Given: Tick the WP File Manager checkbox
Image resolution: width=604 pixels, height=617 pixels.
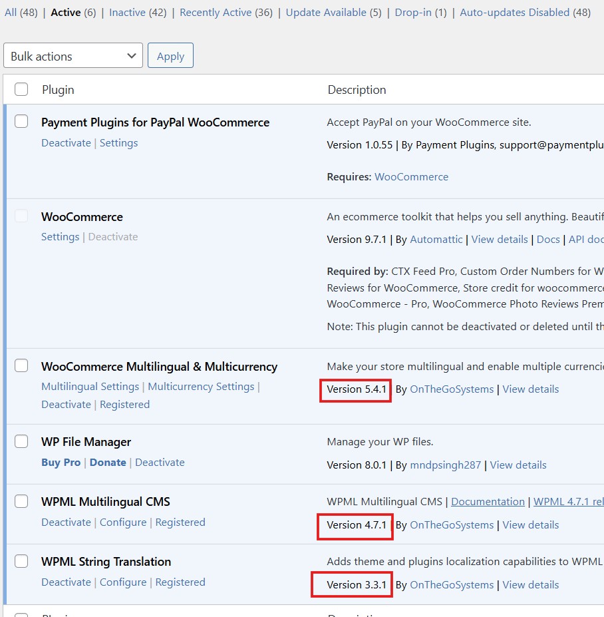Looking at the screenshot, I should coord(21,441).
